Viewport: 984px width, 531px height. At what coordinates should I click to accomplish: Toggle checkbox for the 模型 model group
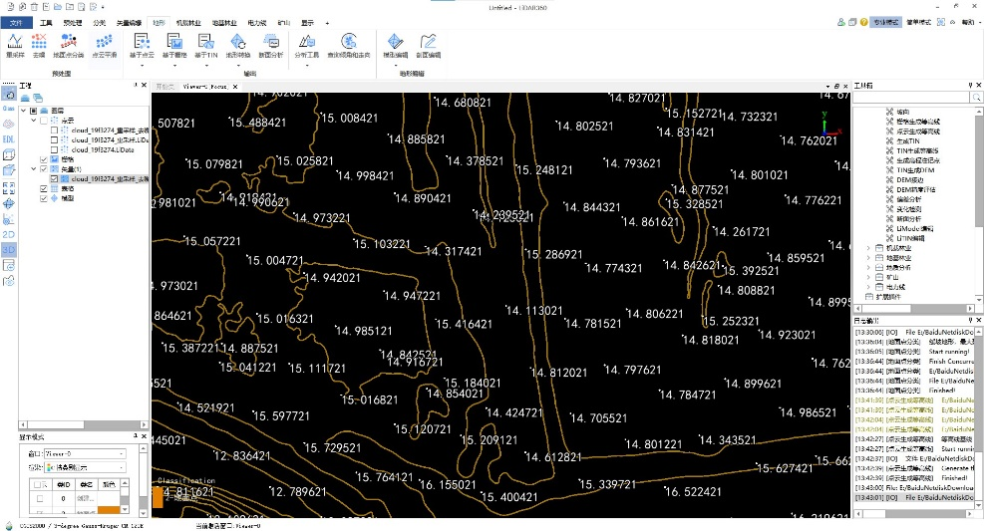(43, 198)
